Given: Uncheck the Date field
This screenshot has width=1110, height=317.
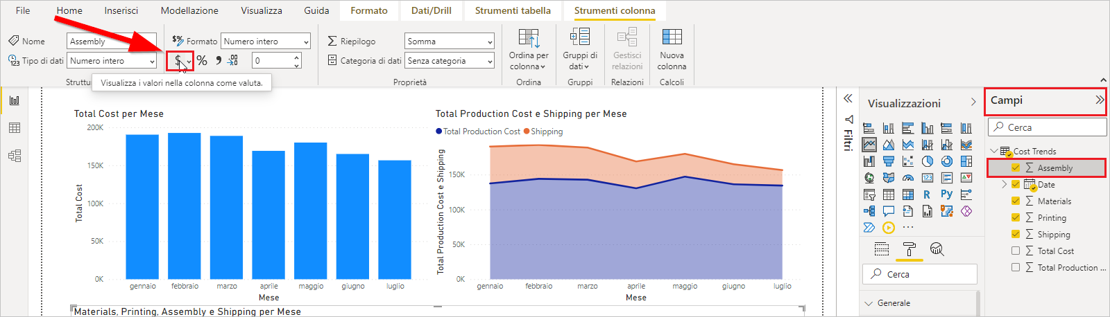Looking at the screenshot, I should click(1016, 185).
